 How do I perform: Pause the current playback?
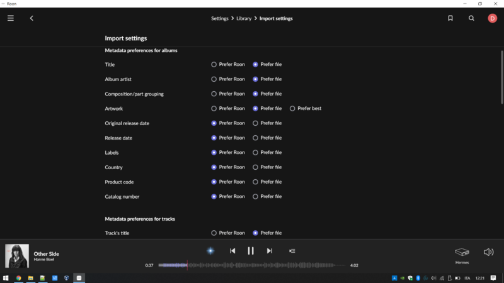[x=251, y=251]
